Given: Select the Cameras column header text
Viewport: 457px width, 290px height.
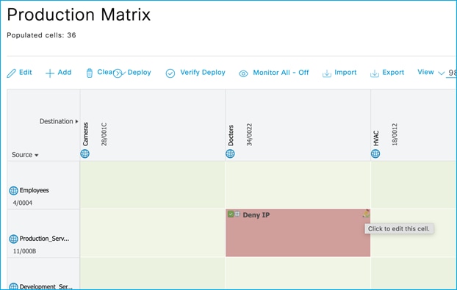Looking at the screenshot, I should click(x=85, y=134).
